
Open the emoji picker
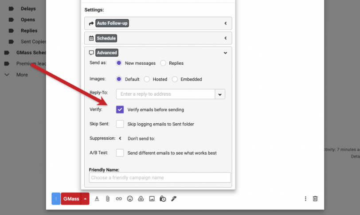click(x=130, y=199)
